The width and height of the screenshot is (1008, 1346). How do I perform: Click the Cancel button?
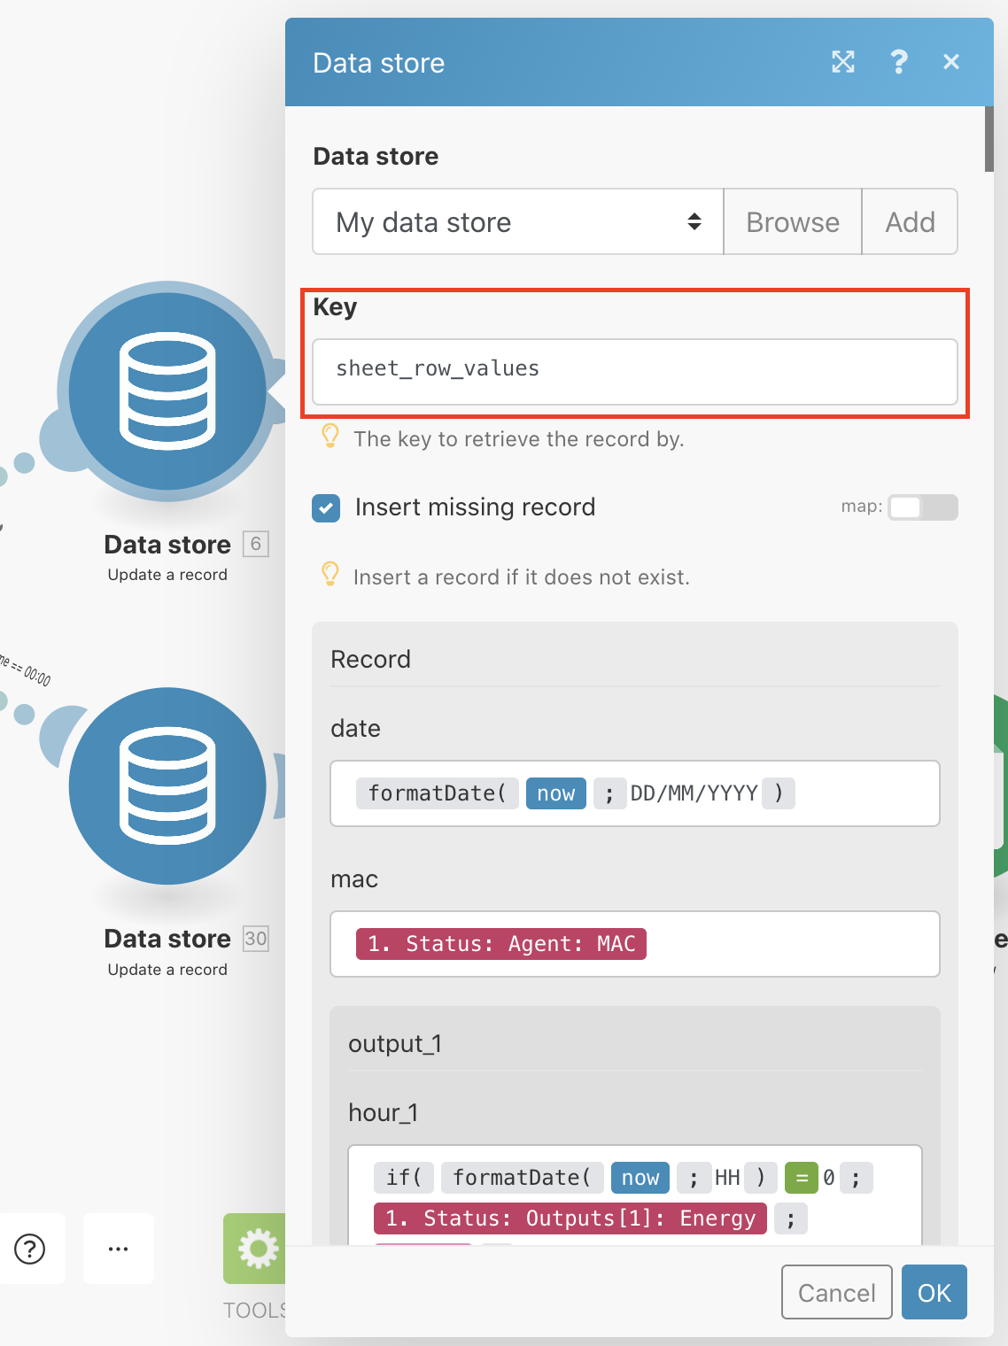click(837, 1293)
